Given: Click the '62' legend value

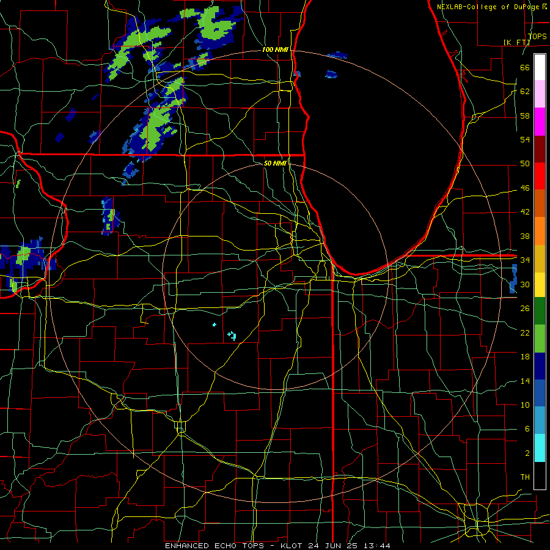Looking at the screenshot, I should point(525,92).
